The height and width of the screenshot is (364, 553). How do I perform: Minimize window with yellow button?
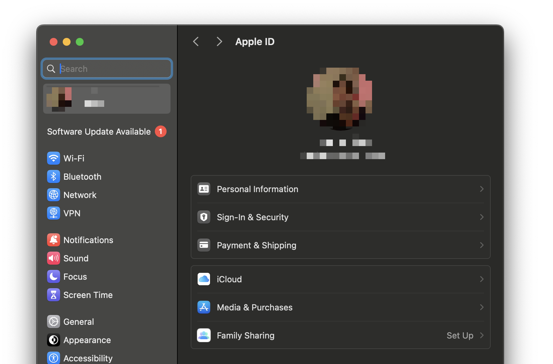(67, 42)
